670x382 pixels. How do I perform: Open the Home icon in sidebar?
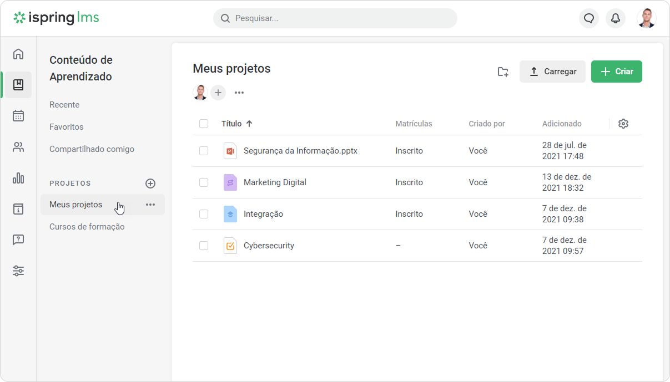click(18, 54)
